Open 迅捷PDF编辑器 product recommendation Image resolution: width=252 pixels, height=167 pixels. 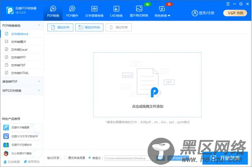(x=22, y=127)
